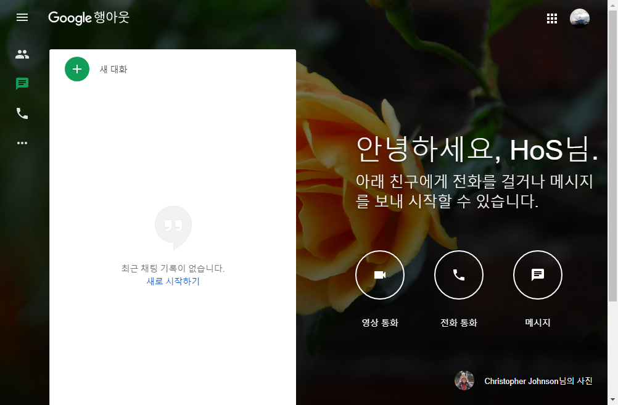Click the 안녕하세요, HoS님. greeting text
Viewport: 618px width, 405px height.
(x=477, y=149)
